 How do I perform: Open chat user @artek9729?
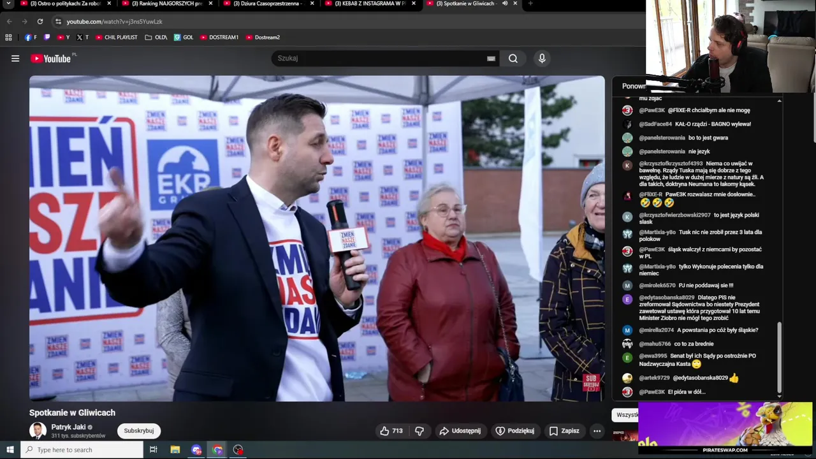click(x=654, y=378)
